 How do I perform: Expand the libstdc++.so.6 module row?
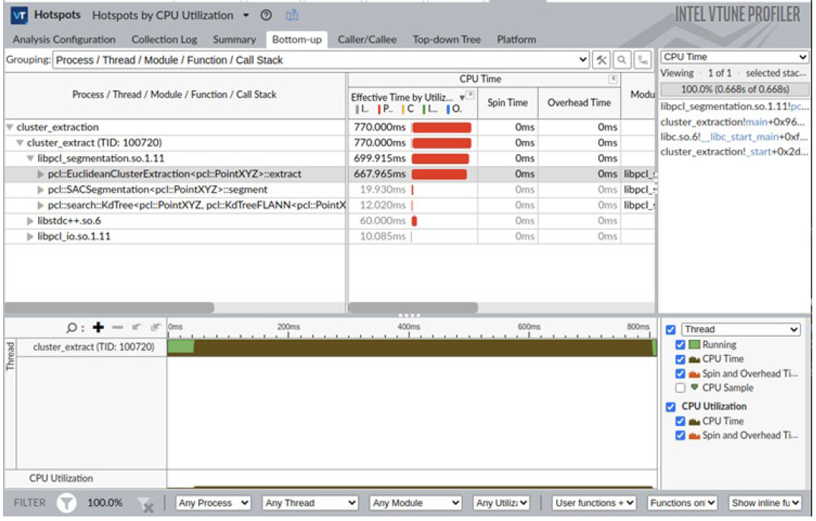[x=30, y=221]
